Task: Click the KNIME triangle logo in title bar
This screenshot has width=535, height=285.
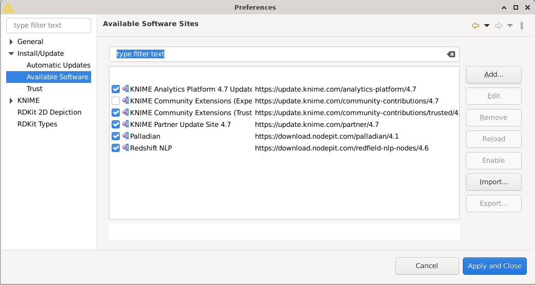Action: tap(8, 7)
